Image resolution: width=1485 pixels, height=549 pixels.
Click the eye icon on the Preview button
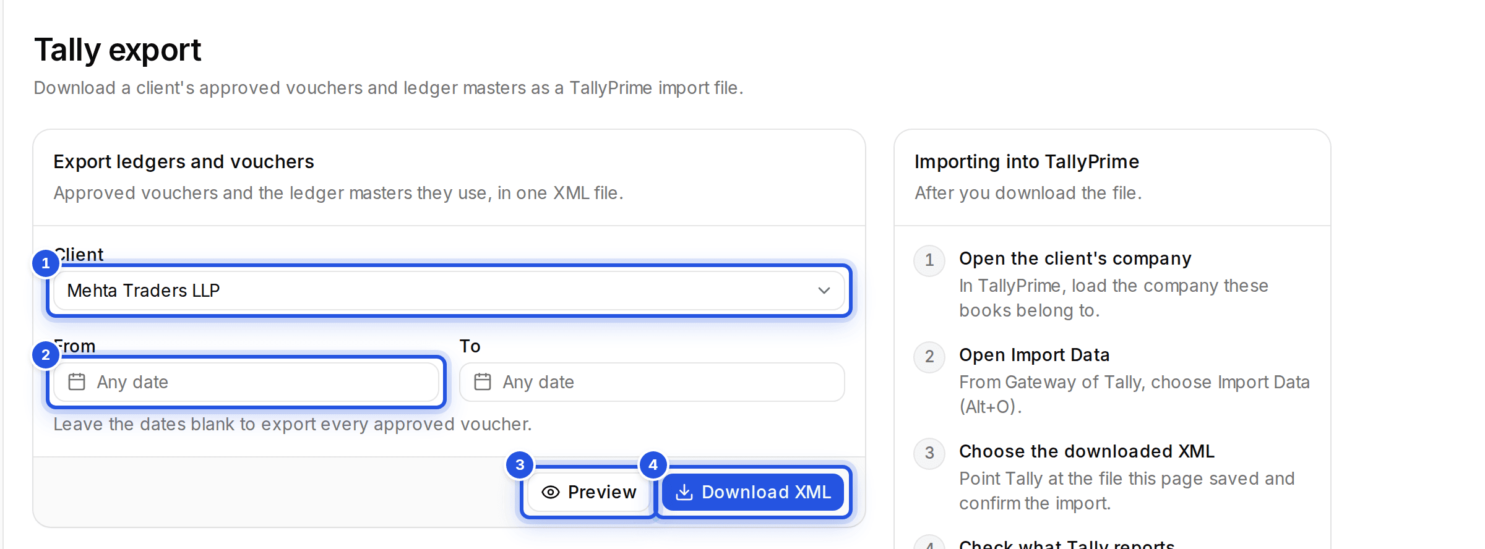point(551,492)
